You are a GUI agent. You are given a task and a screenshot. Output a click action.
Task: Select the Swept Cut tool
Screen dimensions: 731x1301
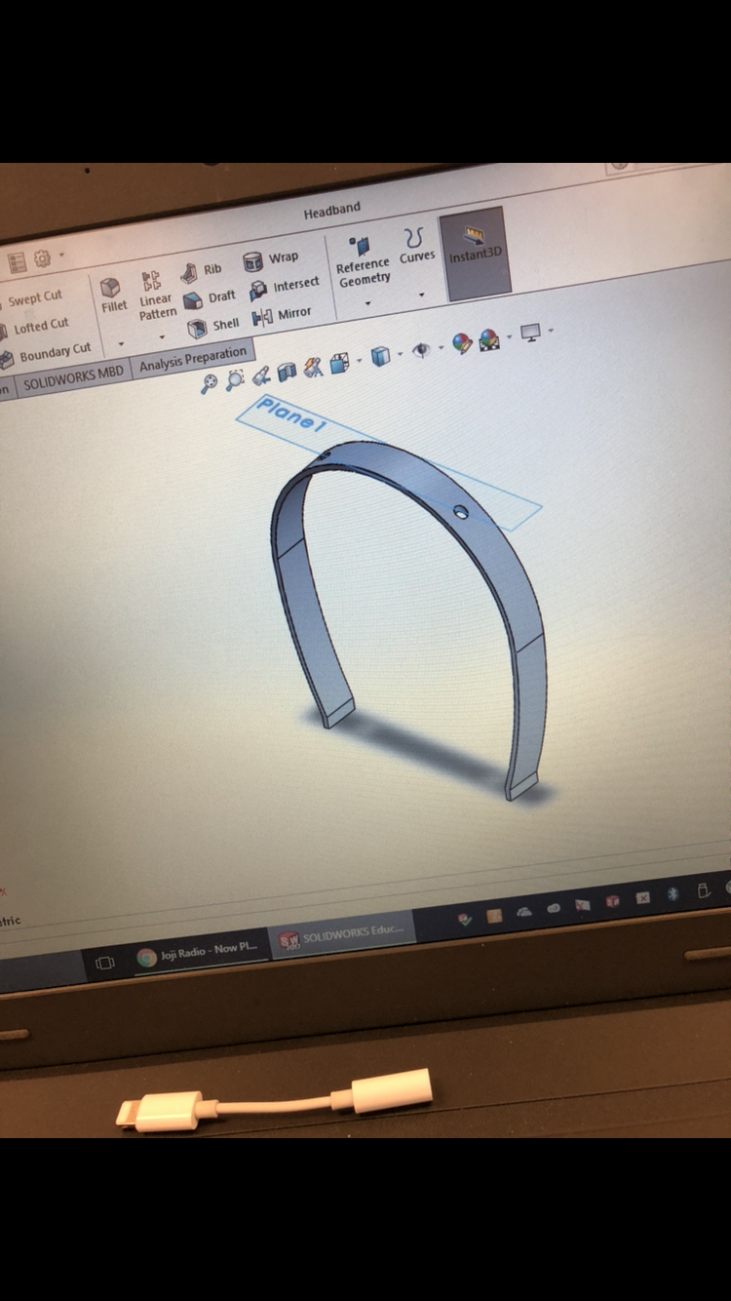coord(31,297)
